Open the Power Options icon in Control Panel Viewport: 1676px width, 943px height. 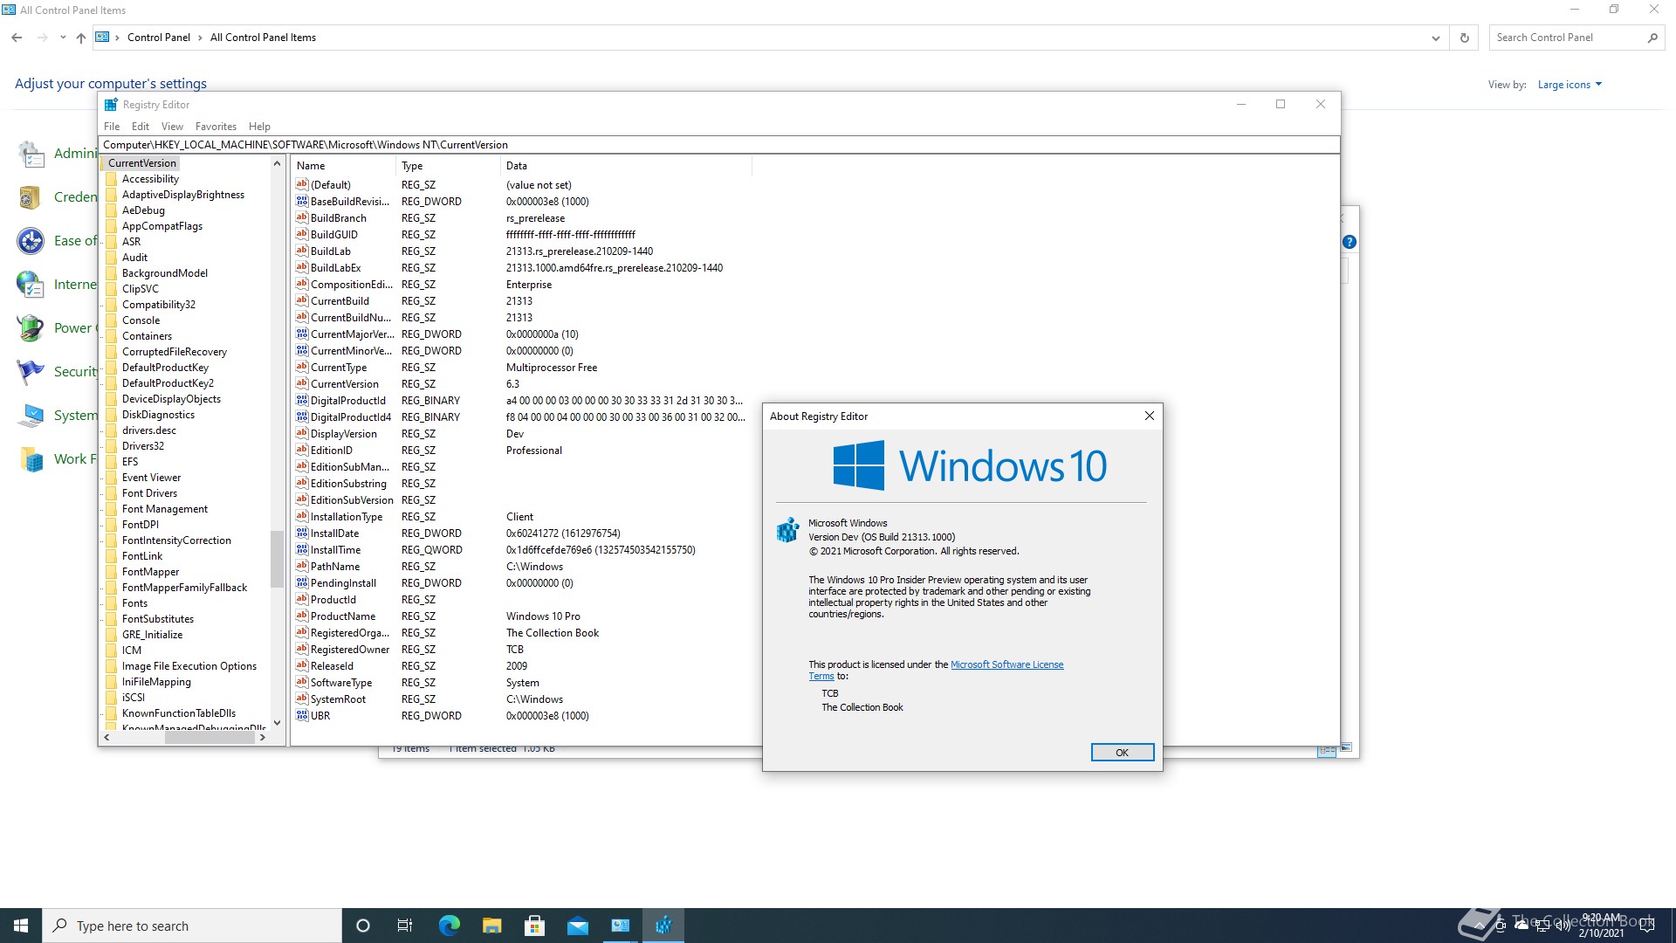coord(31,328)
